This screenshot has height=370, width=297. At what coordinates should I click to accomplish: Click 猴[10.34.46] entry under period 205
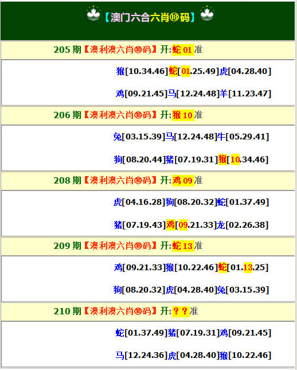[x=142, y=71]
